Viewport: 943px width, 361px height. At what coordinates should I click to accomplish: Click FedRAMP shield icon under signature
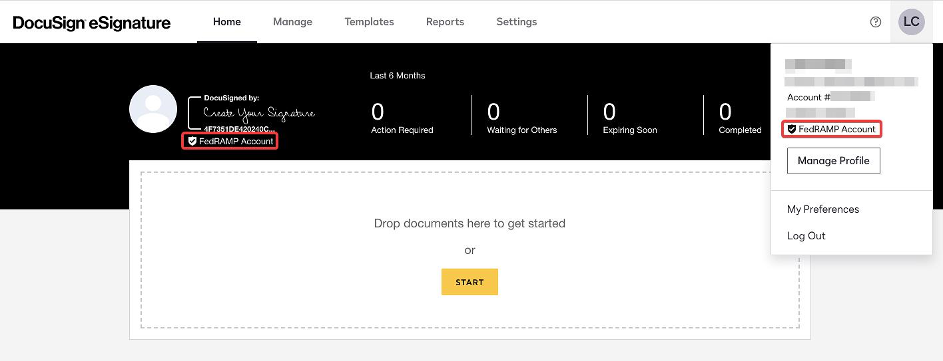tap(192, 141)
